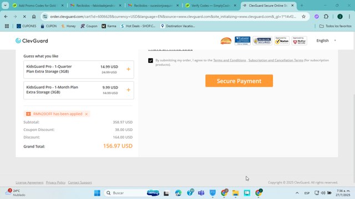View site information icon in address bar
355x199 pixels.
point(45,17)
